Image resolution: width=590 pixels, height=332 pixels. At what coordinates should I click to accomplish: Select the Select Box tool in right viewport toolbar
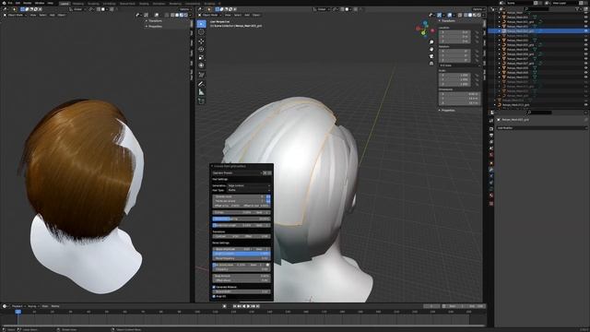(201, 24)
